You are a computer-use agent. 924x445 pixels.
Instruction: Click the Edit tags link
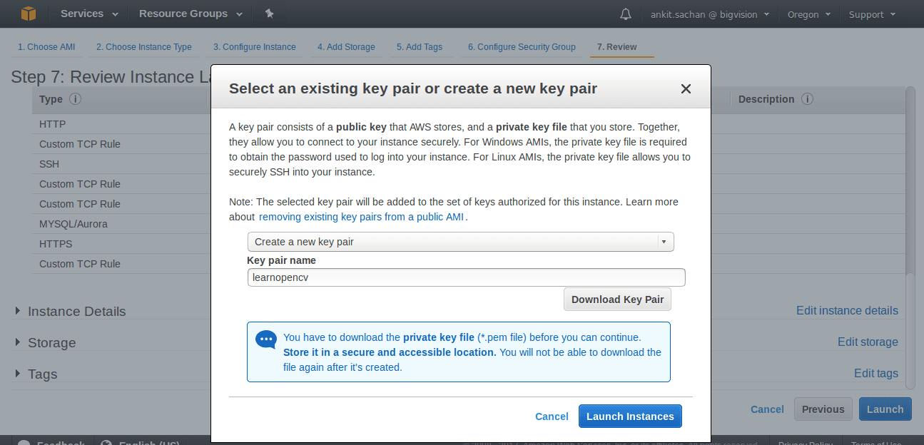(x=876, y=374)
